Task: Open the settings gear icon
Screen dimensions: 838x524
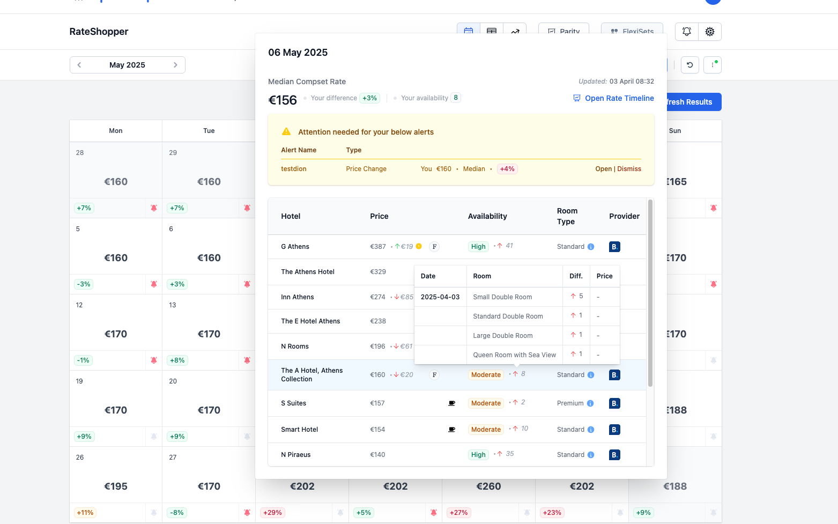Action: (x=709, y=32)
